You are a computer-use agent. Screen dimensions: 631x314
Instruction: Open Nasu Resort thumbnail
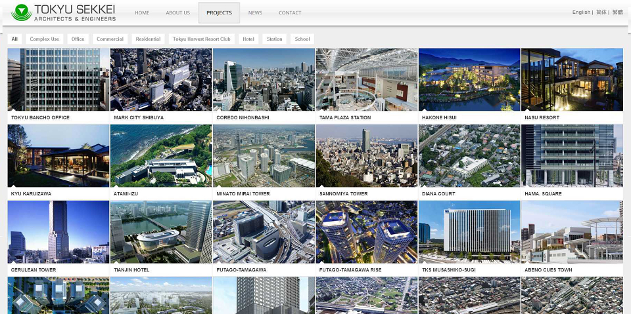(x=572, y=79)
